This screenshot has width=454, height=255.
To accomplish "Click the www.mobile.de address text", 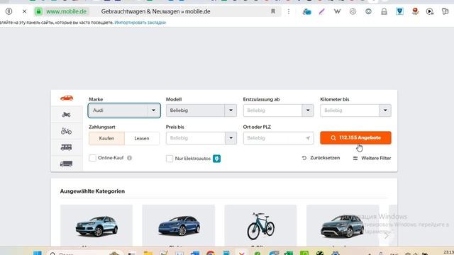I will click(x=66, y=11).
